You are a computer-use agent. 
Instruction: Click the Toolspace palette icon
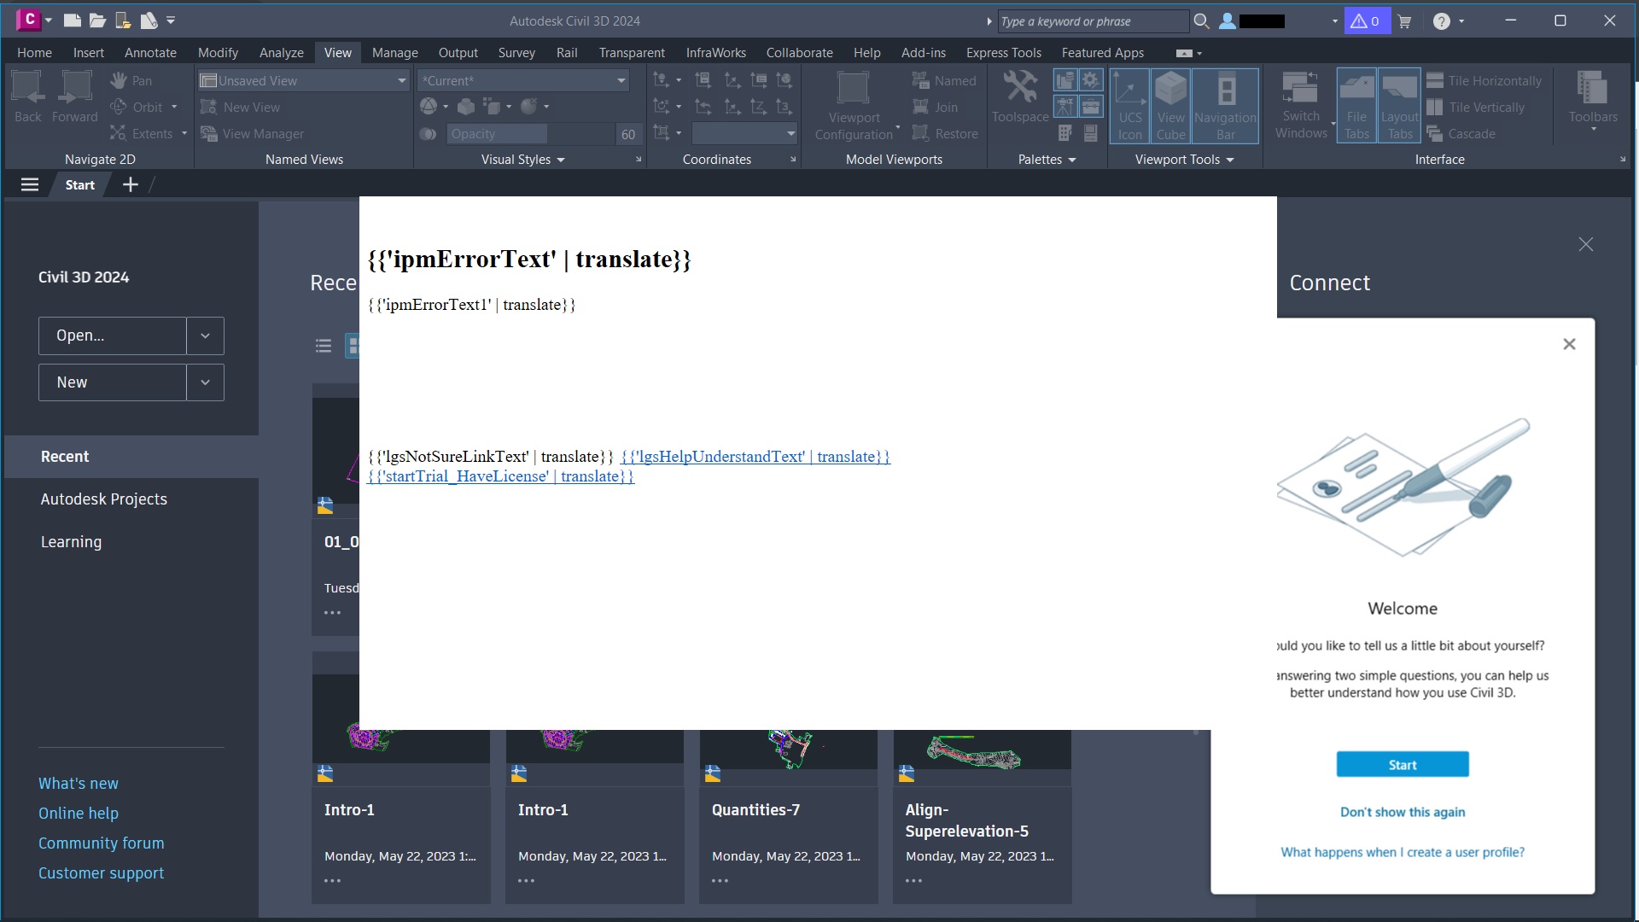click(1020, 96)
